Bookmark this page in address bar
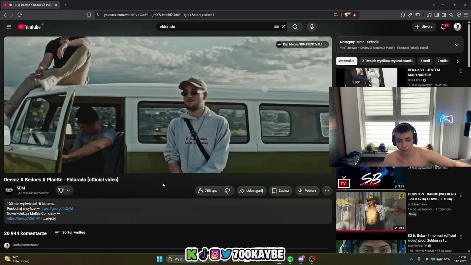471x265 pixels. (x=89, y=15)
